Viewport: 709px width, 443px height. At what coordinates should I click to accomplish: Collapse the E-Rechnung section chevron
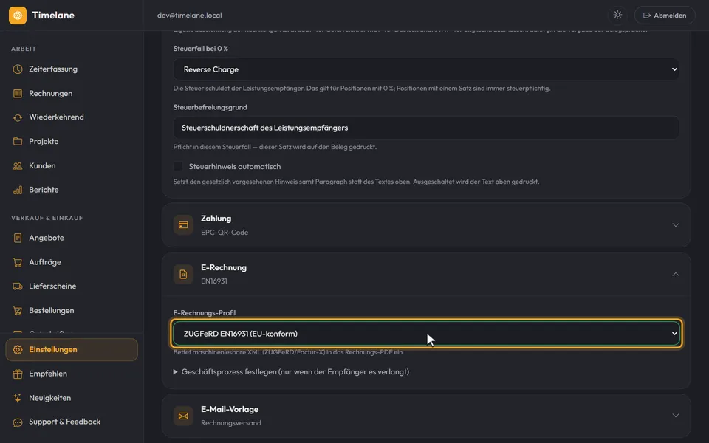tap(676, 274)
